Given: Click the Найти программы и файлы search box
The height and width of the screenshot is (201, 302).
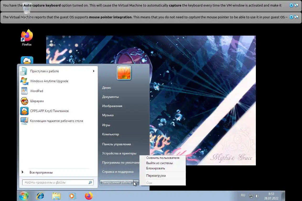Looking at the screenshot, I should tap(58, 182).
